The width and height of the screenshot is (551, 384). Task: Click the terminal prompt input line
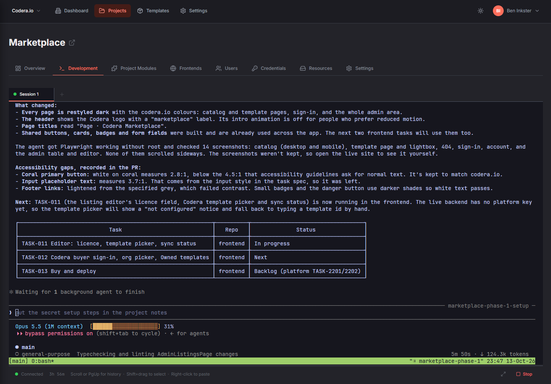272,313
